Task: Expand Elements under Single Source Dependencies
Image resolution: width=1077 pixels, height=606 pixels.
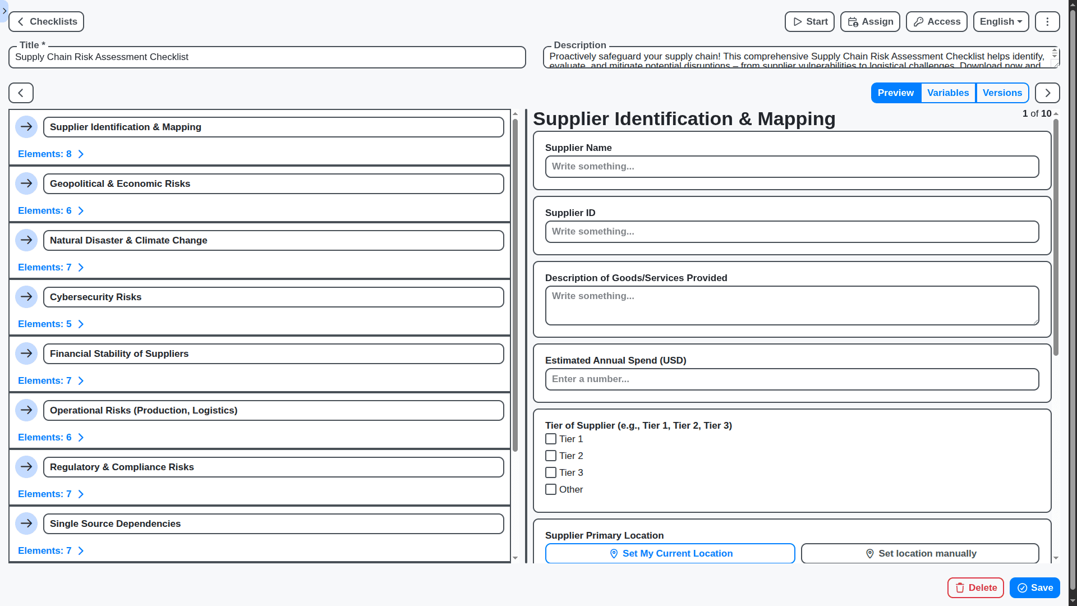Action: [51, 550]
